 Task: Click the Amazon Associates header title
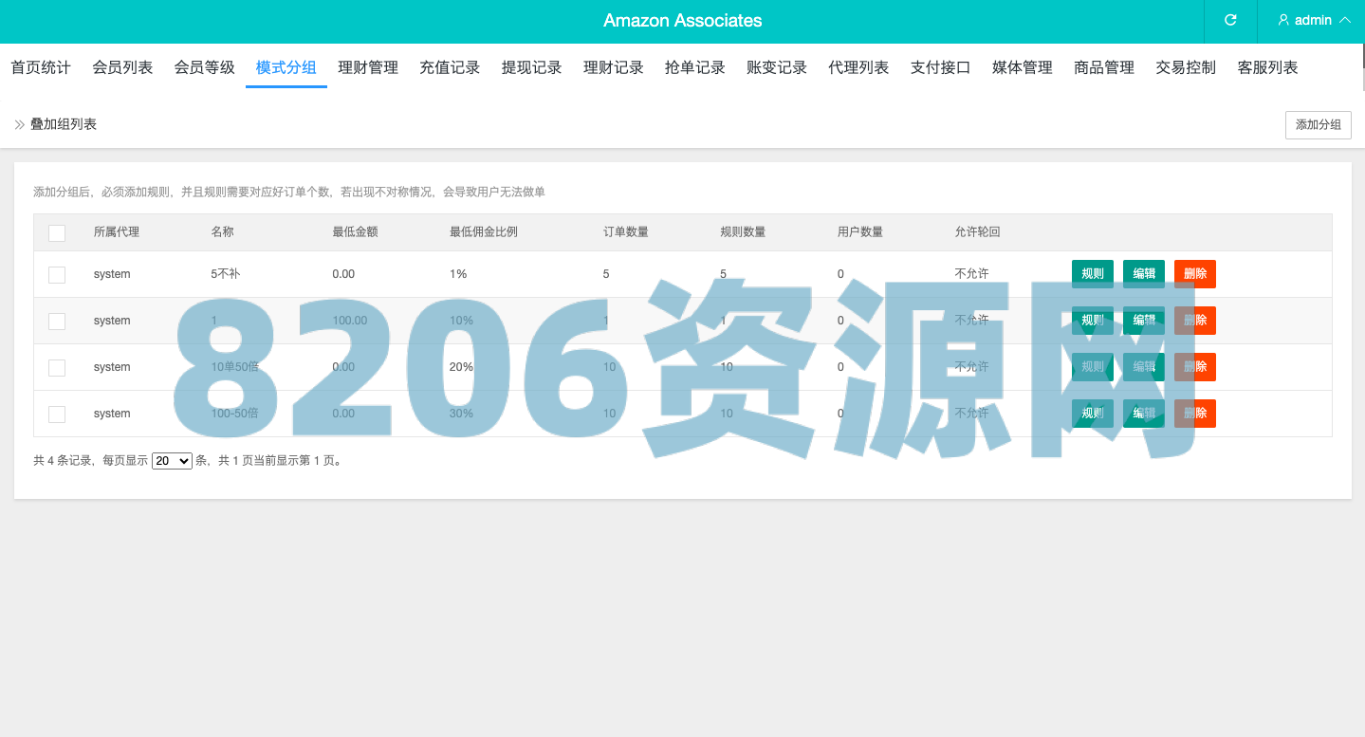pyautogui.click(x=682, y=21)
